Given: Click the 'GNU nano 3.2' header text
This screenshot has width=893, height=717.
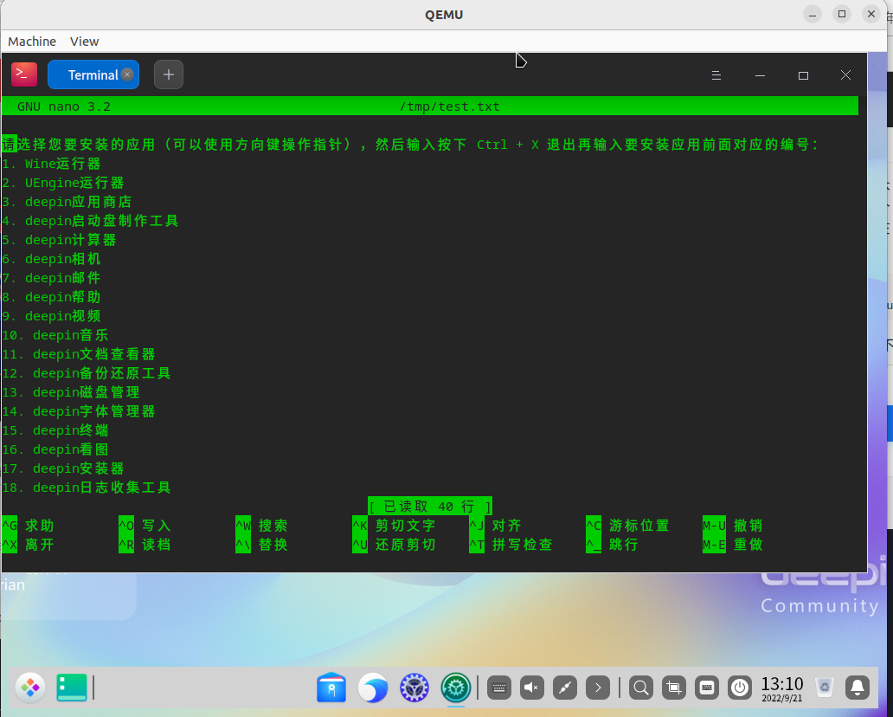Looking at the screenshot, I should coord(64,107).
